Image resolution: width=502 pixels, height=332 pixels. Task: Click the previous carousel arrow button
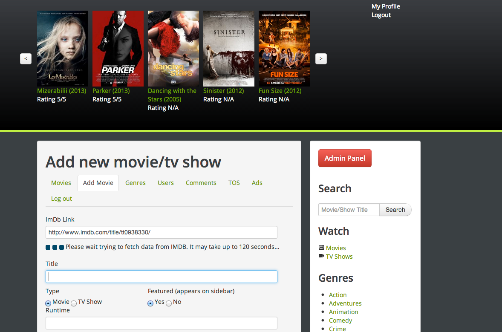pos(26,59)
